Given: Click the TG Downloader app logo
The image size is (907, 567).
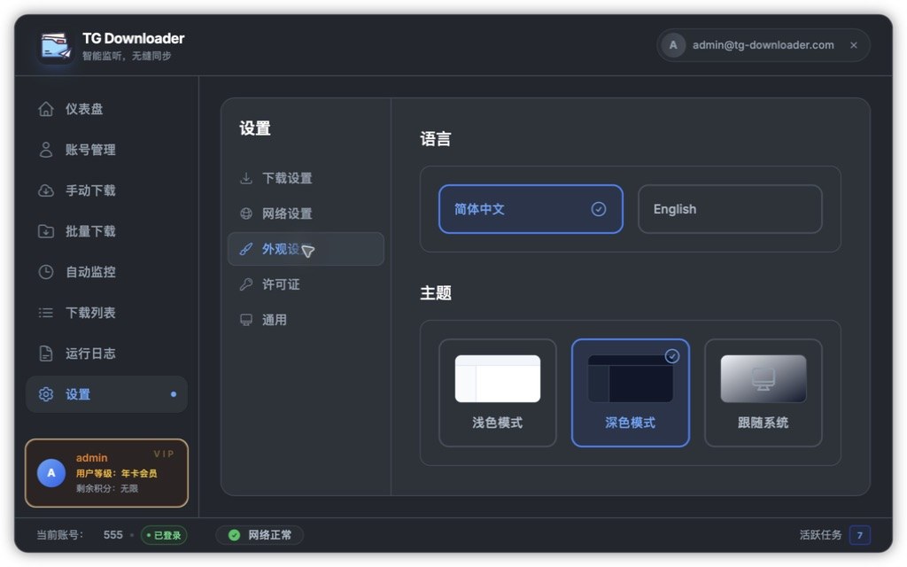Looking at the screenshot, I should (x=56, y=46).
